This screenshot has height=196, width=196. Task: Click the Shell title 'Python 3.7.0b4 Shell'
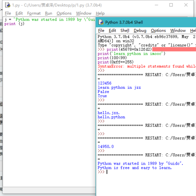tap(124, 22)
